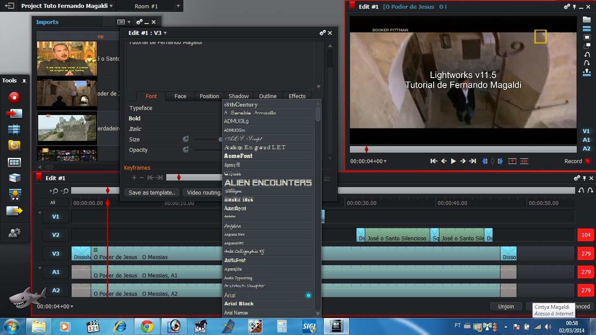Zoom in on the timeline

(x=54, y=191)
